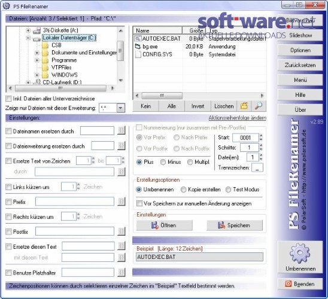The width and height of the screenshot is (328, 299).
Task: Click the folder tree vertical scrollbar thumb
Action: 120,51
